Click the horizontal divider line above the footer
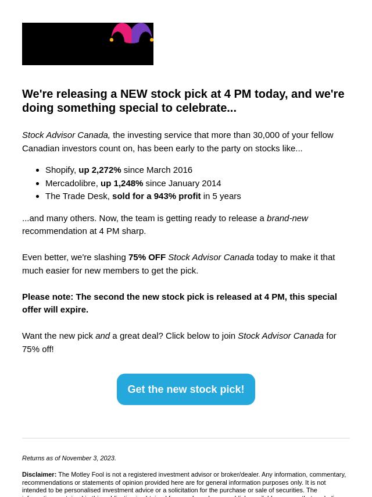The image size is (372, 497). (186, 438)
